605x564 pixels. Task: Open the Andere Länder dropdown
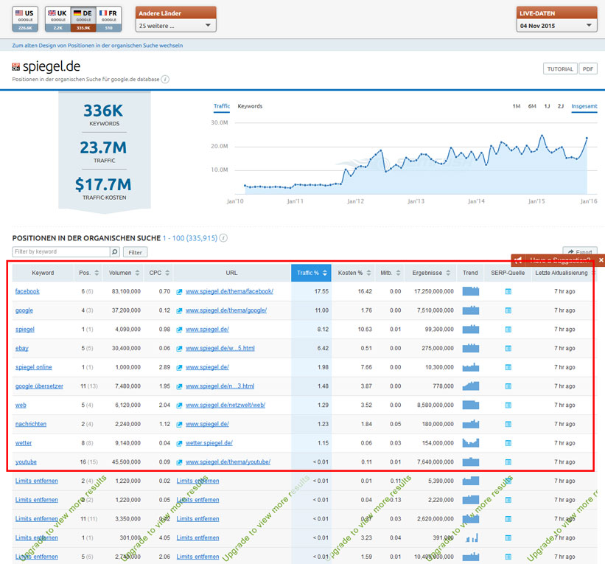[x=175, y=26]
